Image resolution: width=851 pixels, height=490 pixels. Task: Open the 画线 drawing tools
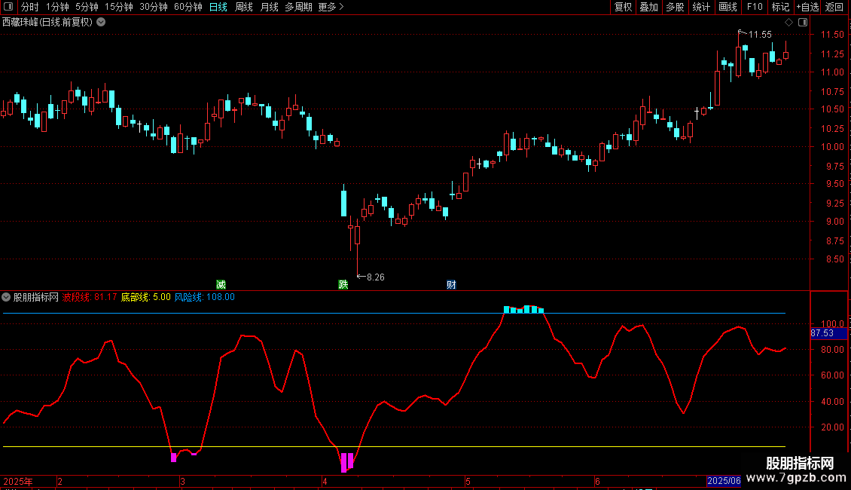pos(727,7)
